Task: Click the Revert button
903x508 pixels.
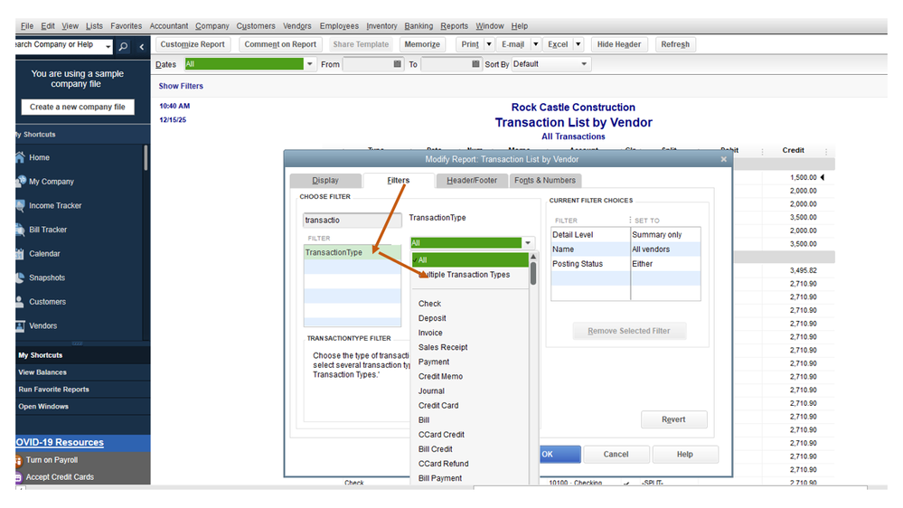Action: pyautogui.click(x=673, y=419)
